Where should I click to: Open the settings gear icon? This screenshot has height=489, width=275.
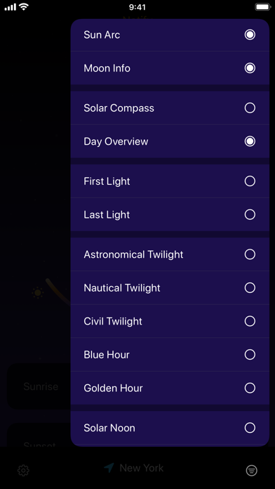tap(23, 470)
